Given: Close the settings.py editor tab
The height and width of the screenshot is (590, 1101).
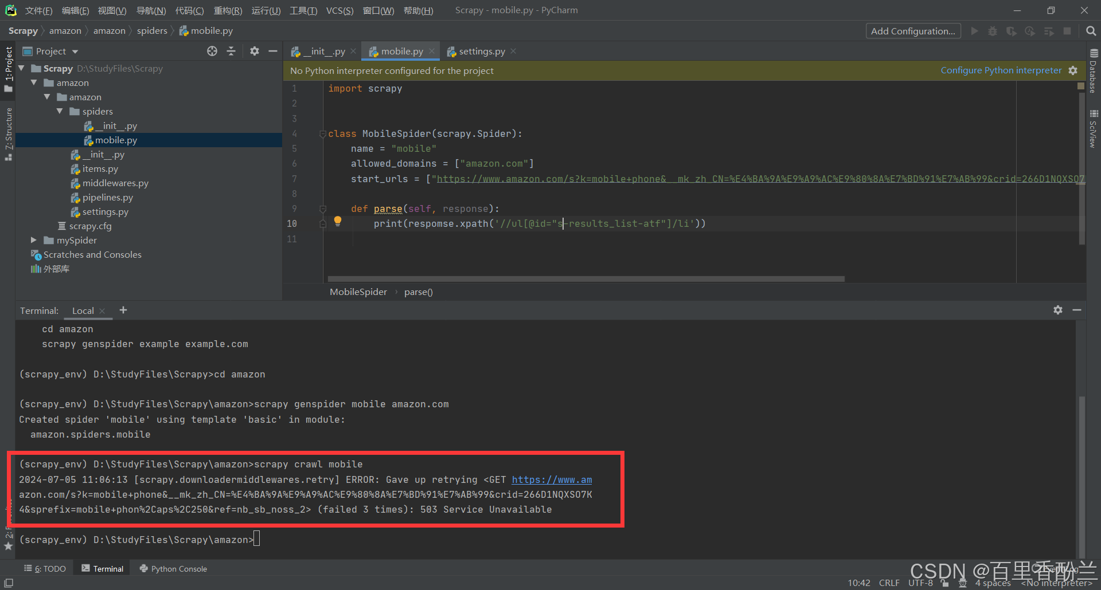Looking at the screenshot, I should click(513, 51).
